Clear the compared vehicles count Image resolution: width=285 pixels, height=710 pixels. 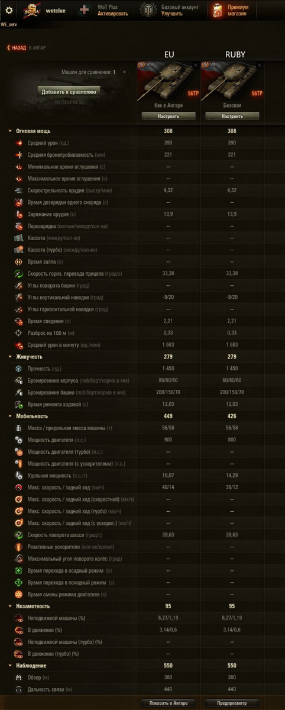point(124,72)
